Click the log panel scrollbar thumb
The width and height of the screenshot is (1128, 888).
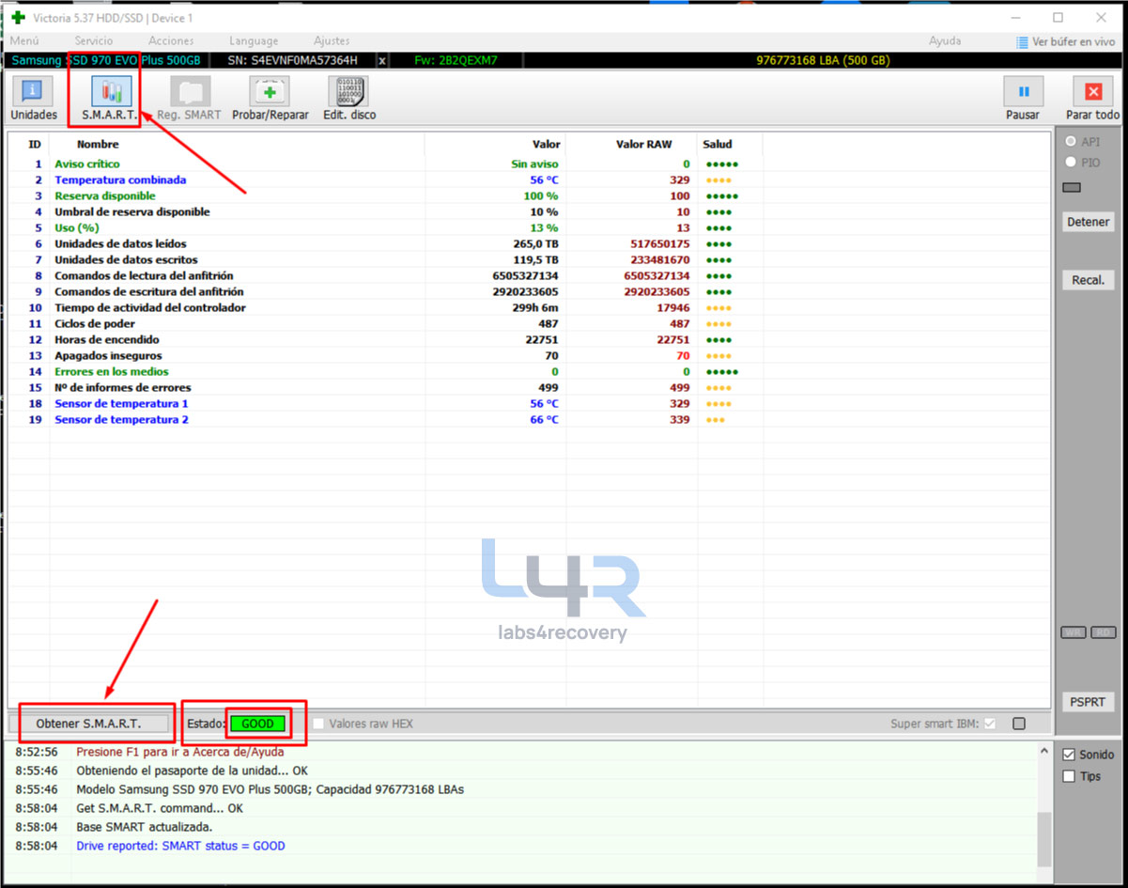click(x=1043, y=841)
